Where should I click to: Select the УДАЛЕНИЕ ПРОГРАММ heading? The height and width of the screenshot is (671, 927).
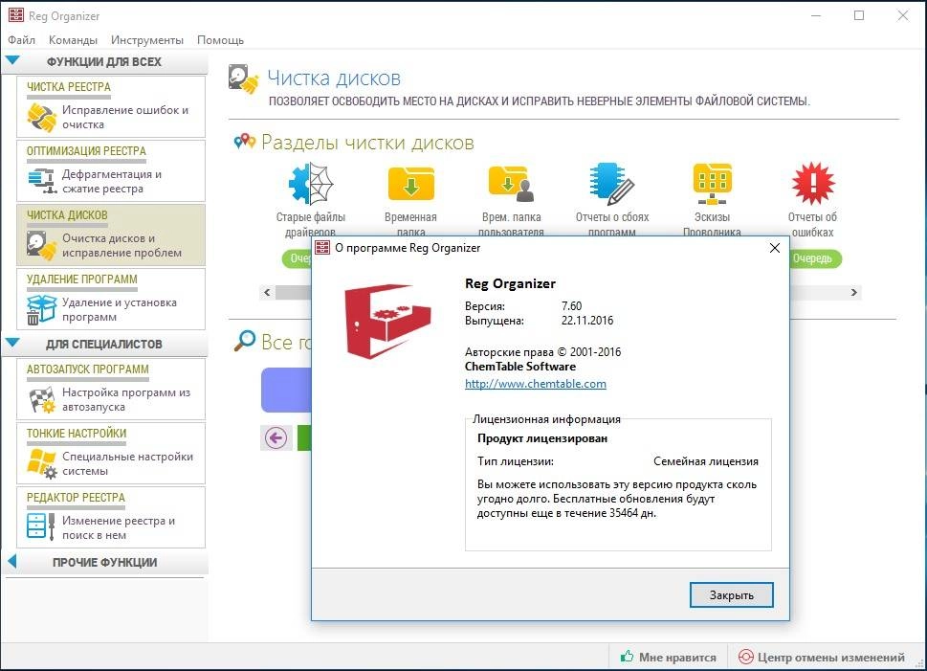coord(81,280)
